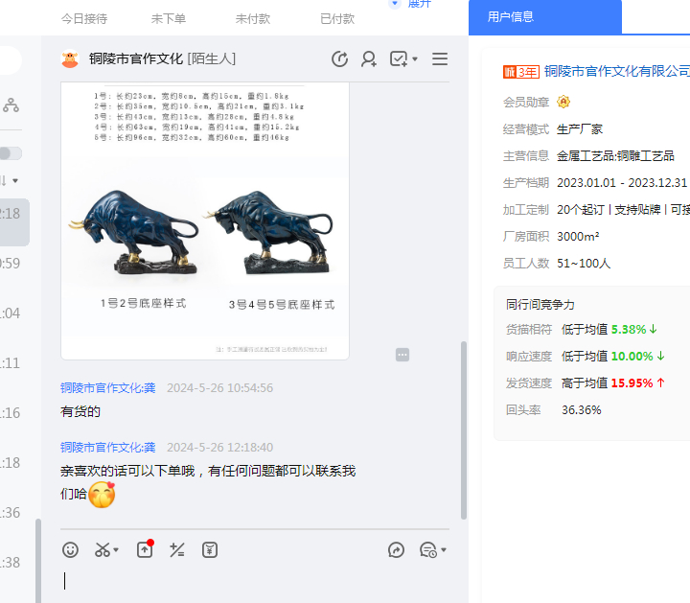Click the plus-slash calculator icon
The height and width of the screenshot is (603, 690).
177,549
